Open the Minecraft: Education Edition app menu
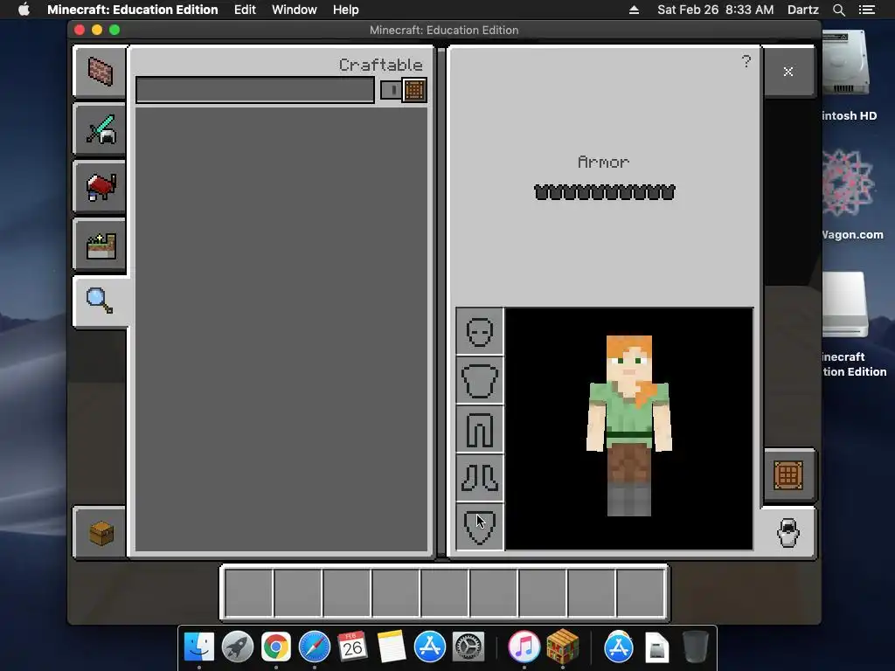The height and width of the screenshot is (671, 895). (x=133, y=10)
